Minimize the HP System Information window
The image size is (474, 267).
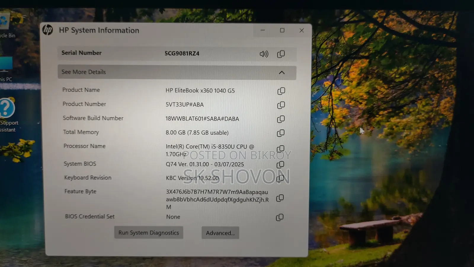(x=262, y=30)
